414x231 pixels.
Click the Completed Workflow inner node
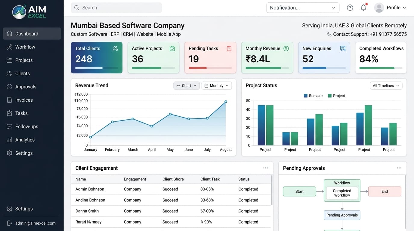[342, 193]
